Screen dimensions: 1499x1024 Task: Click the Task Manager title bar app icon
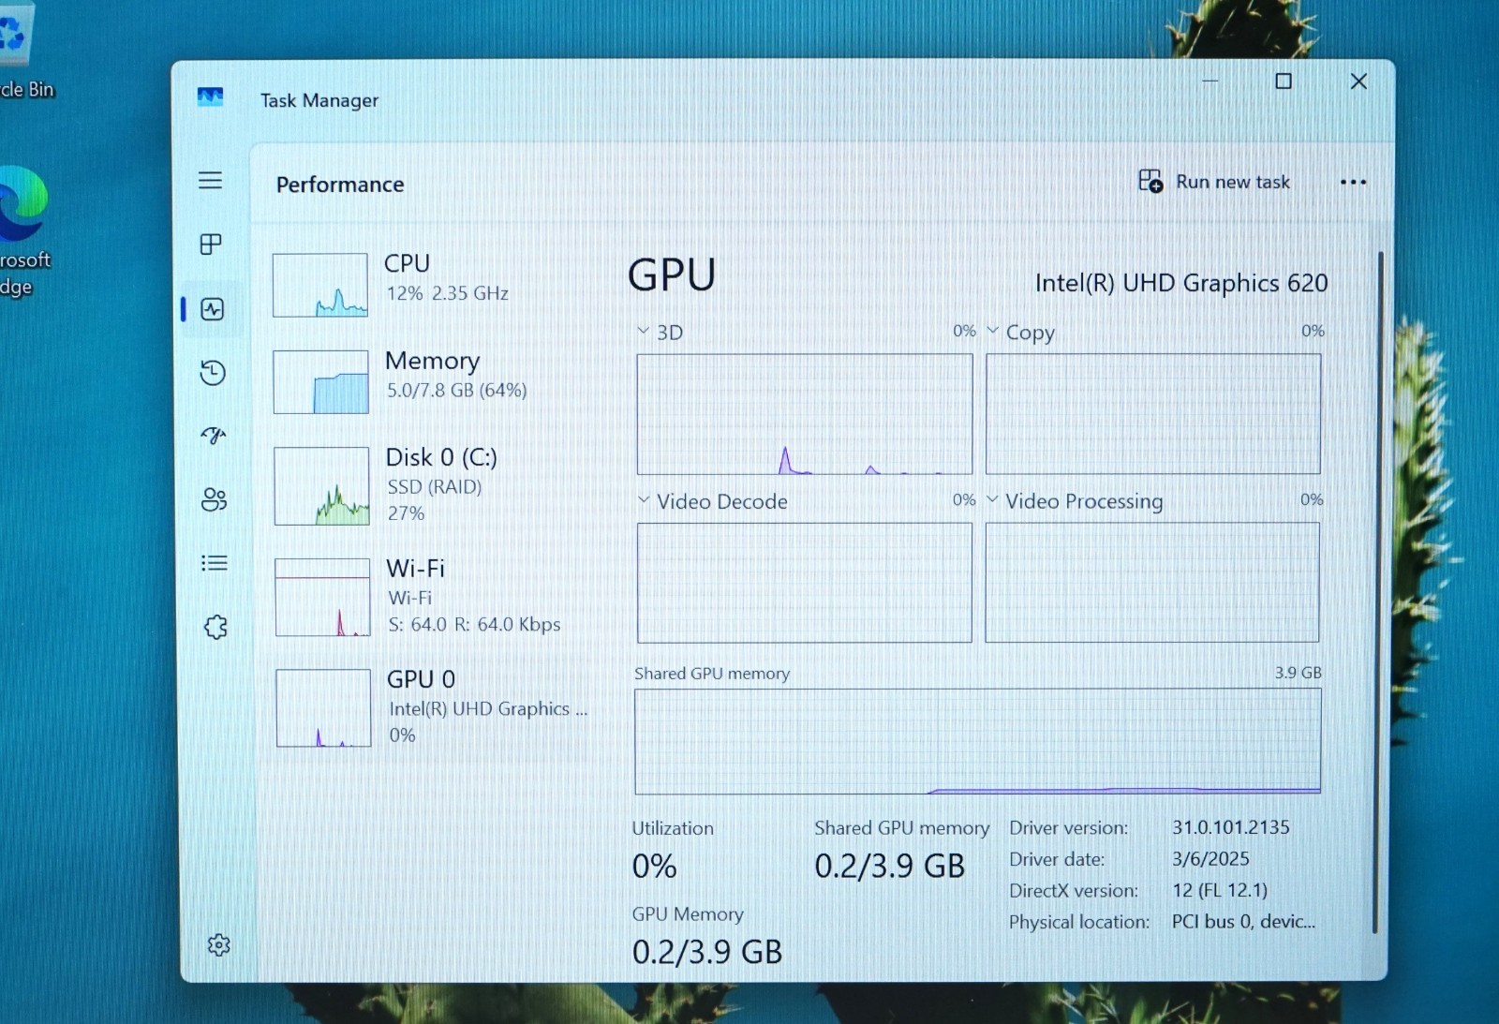point(210,96)
